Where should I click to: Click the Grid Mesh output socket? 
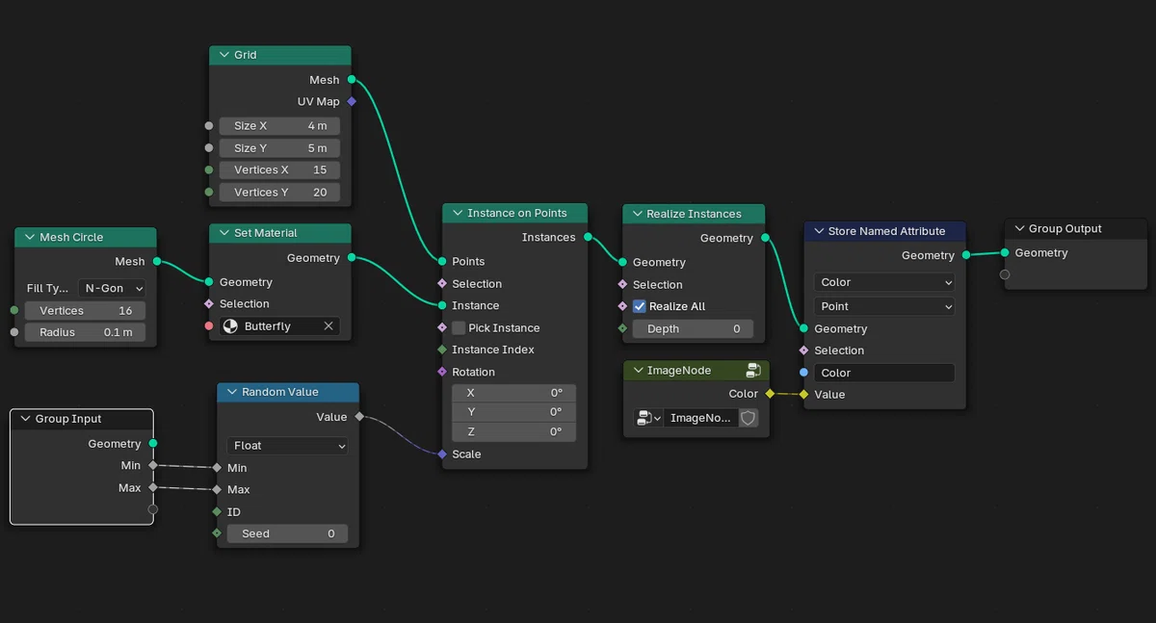point(352,80)
